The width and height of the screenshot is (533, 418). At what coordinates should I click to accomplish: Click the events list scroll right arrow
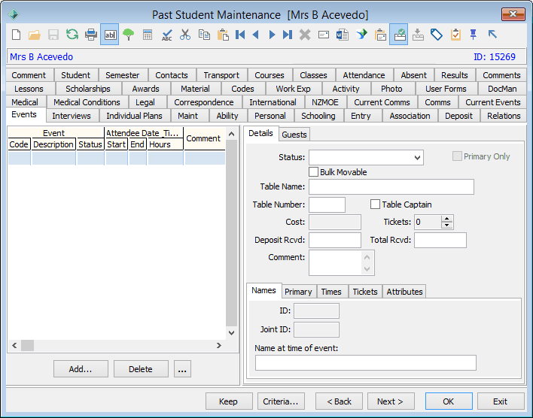click(x=219, y=345)
